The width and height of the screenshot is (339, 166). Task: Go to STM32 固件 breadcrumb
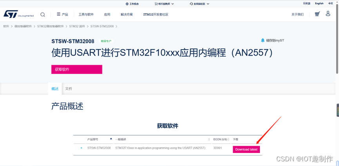coord(77,26)
